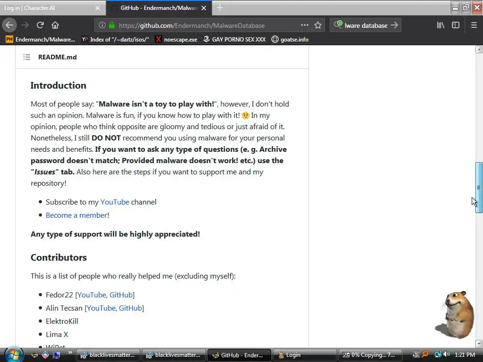Open the goatse.info bookmark
Screen dimensions: 483x362
click(x=290, y=40)
